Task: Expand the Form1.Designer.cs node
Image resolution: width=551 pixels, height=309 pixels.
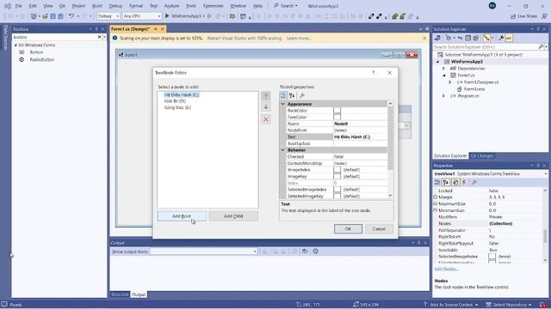Action: (x=450, y=82)
